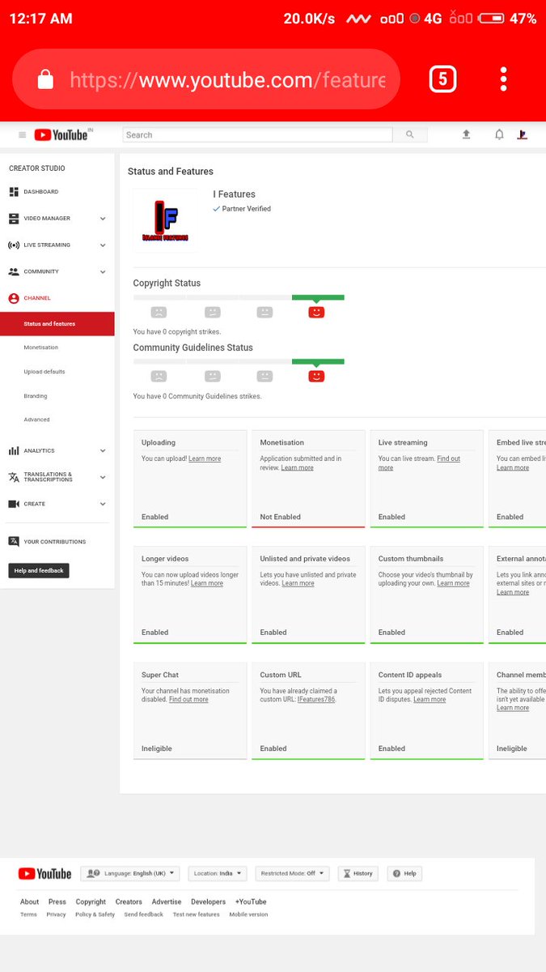Open Upload defaults in channel menu

click(x=44, y=372)
